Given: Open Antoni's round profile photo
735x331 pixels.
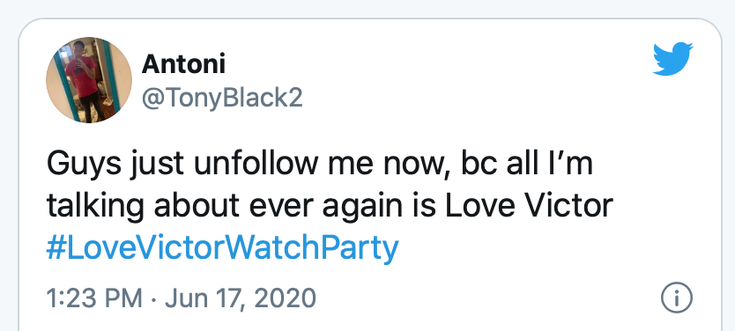Looking at the screenshot, I should 89,79.
